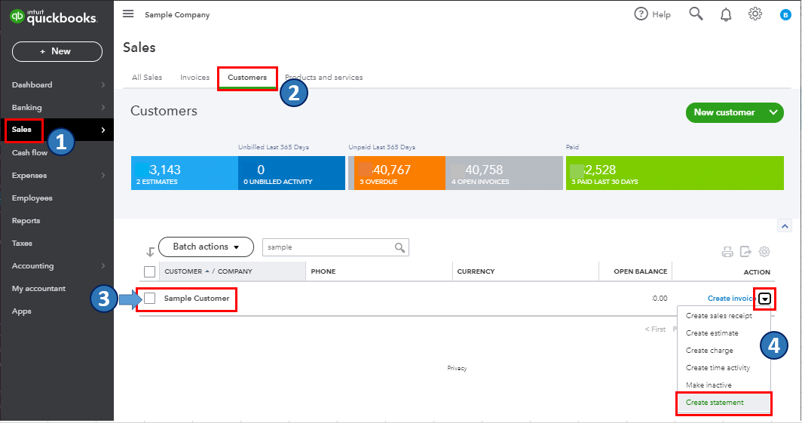Choose Create time activity from menu
The image size is (802, 423).
718,368
